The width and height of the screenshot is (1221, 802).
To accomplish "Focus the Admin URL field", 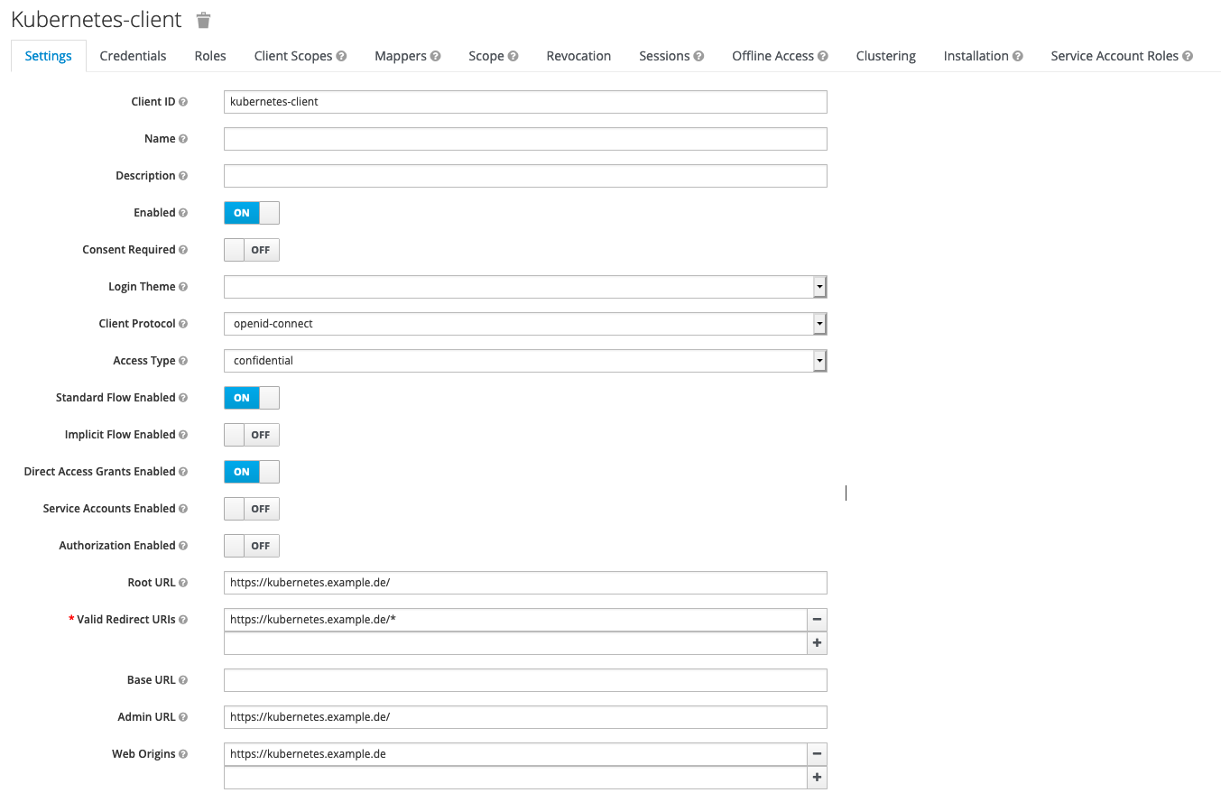I will (x=525, y=717).
